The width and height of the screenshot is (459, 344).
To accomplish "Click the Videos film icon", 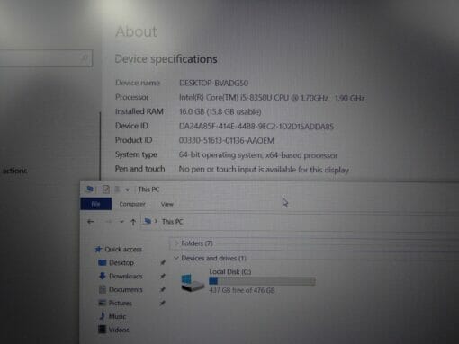I will coord(103,330).
